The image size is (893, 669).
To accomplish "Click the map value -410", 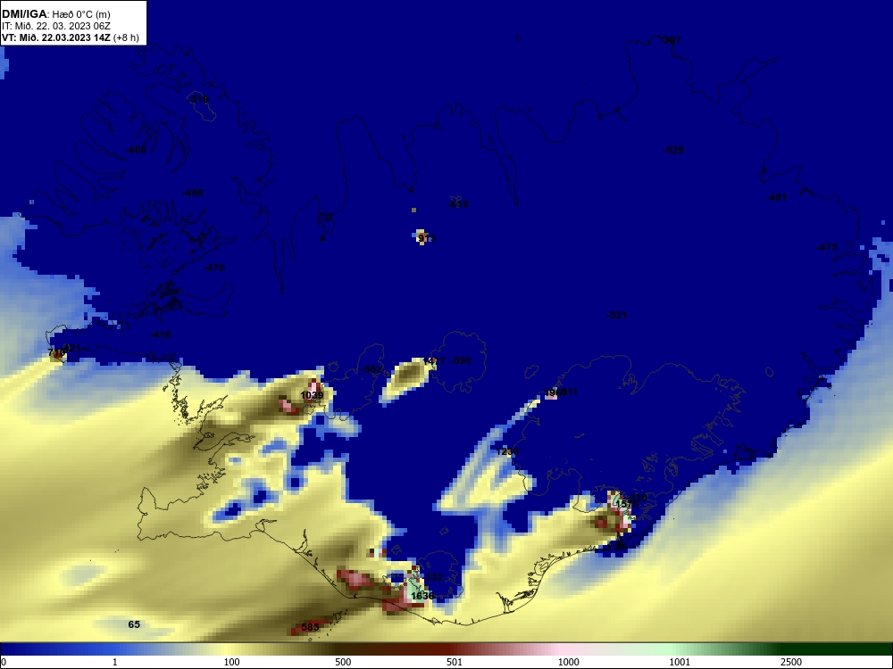I will coord(161,334).
